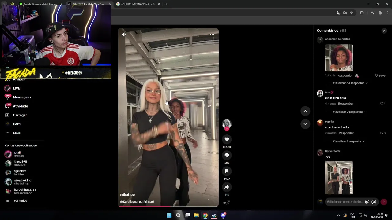Open the emoji picker in comment box
Screen dimensions: 392x220
point(374,202)
